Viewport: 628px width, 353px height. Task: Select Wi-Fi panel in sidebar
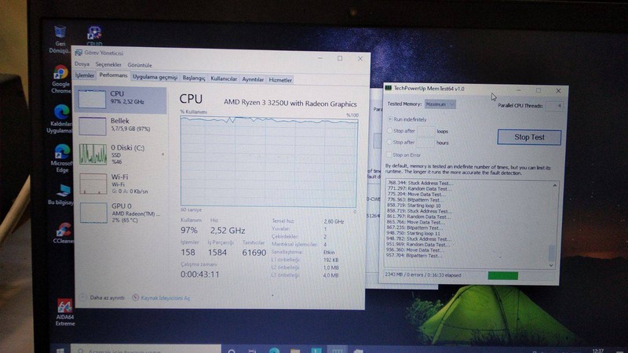tap(121, 184)
